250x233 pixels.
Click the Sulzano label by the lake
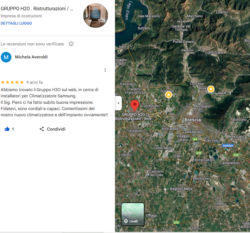coord(144,28)
